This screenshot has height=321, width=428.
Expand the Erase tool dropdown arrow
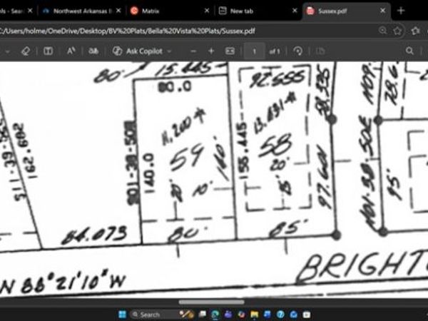coord(9,51)
